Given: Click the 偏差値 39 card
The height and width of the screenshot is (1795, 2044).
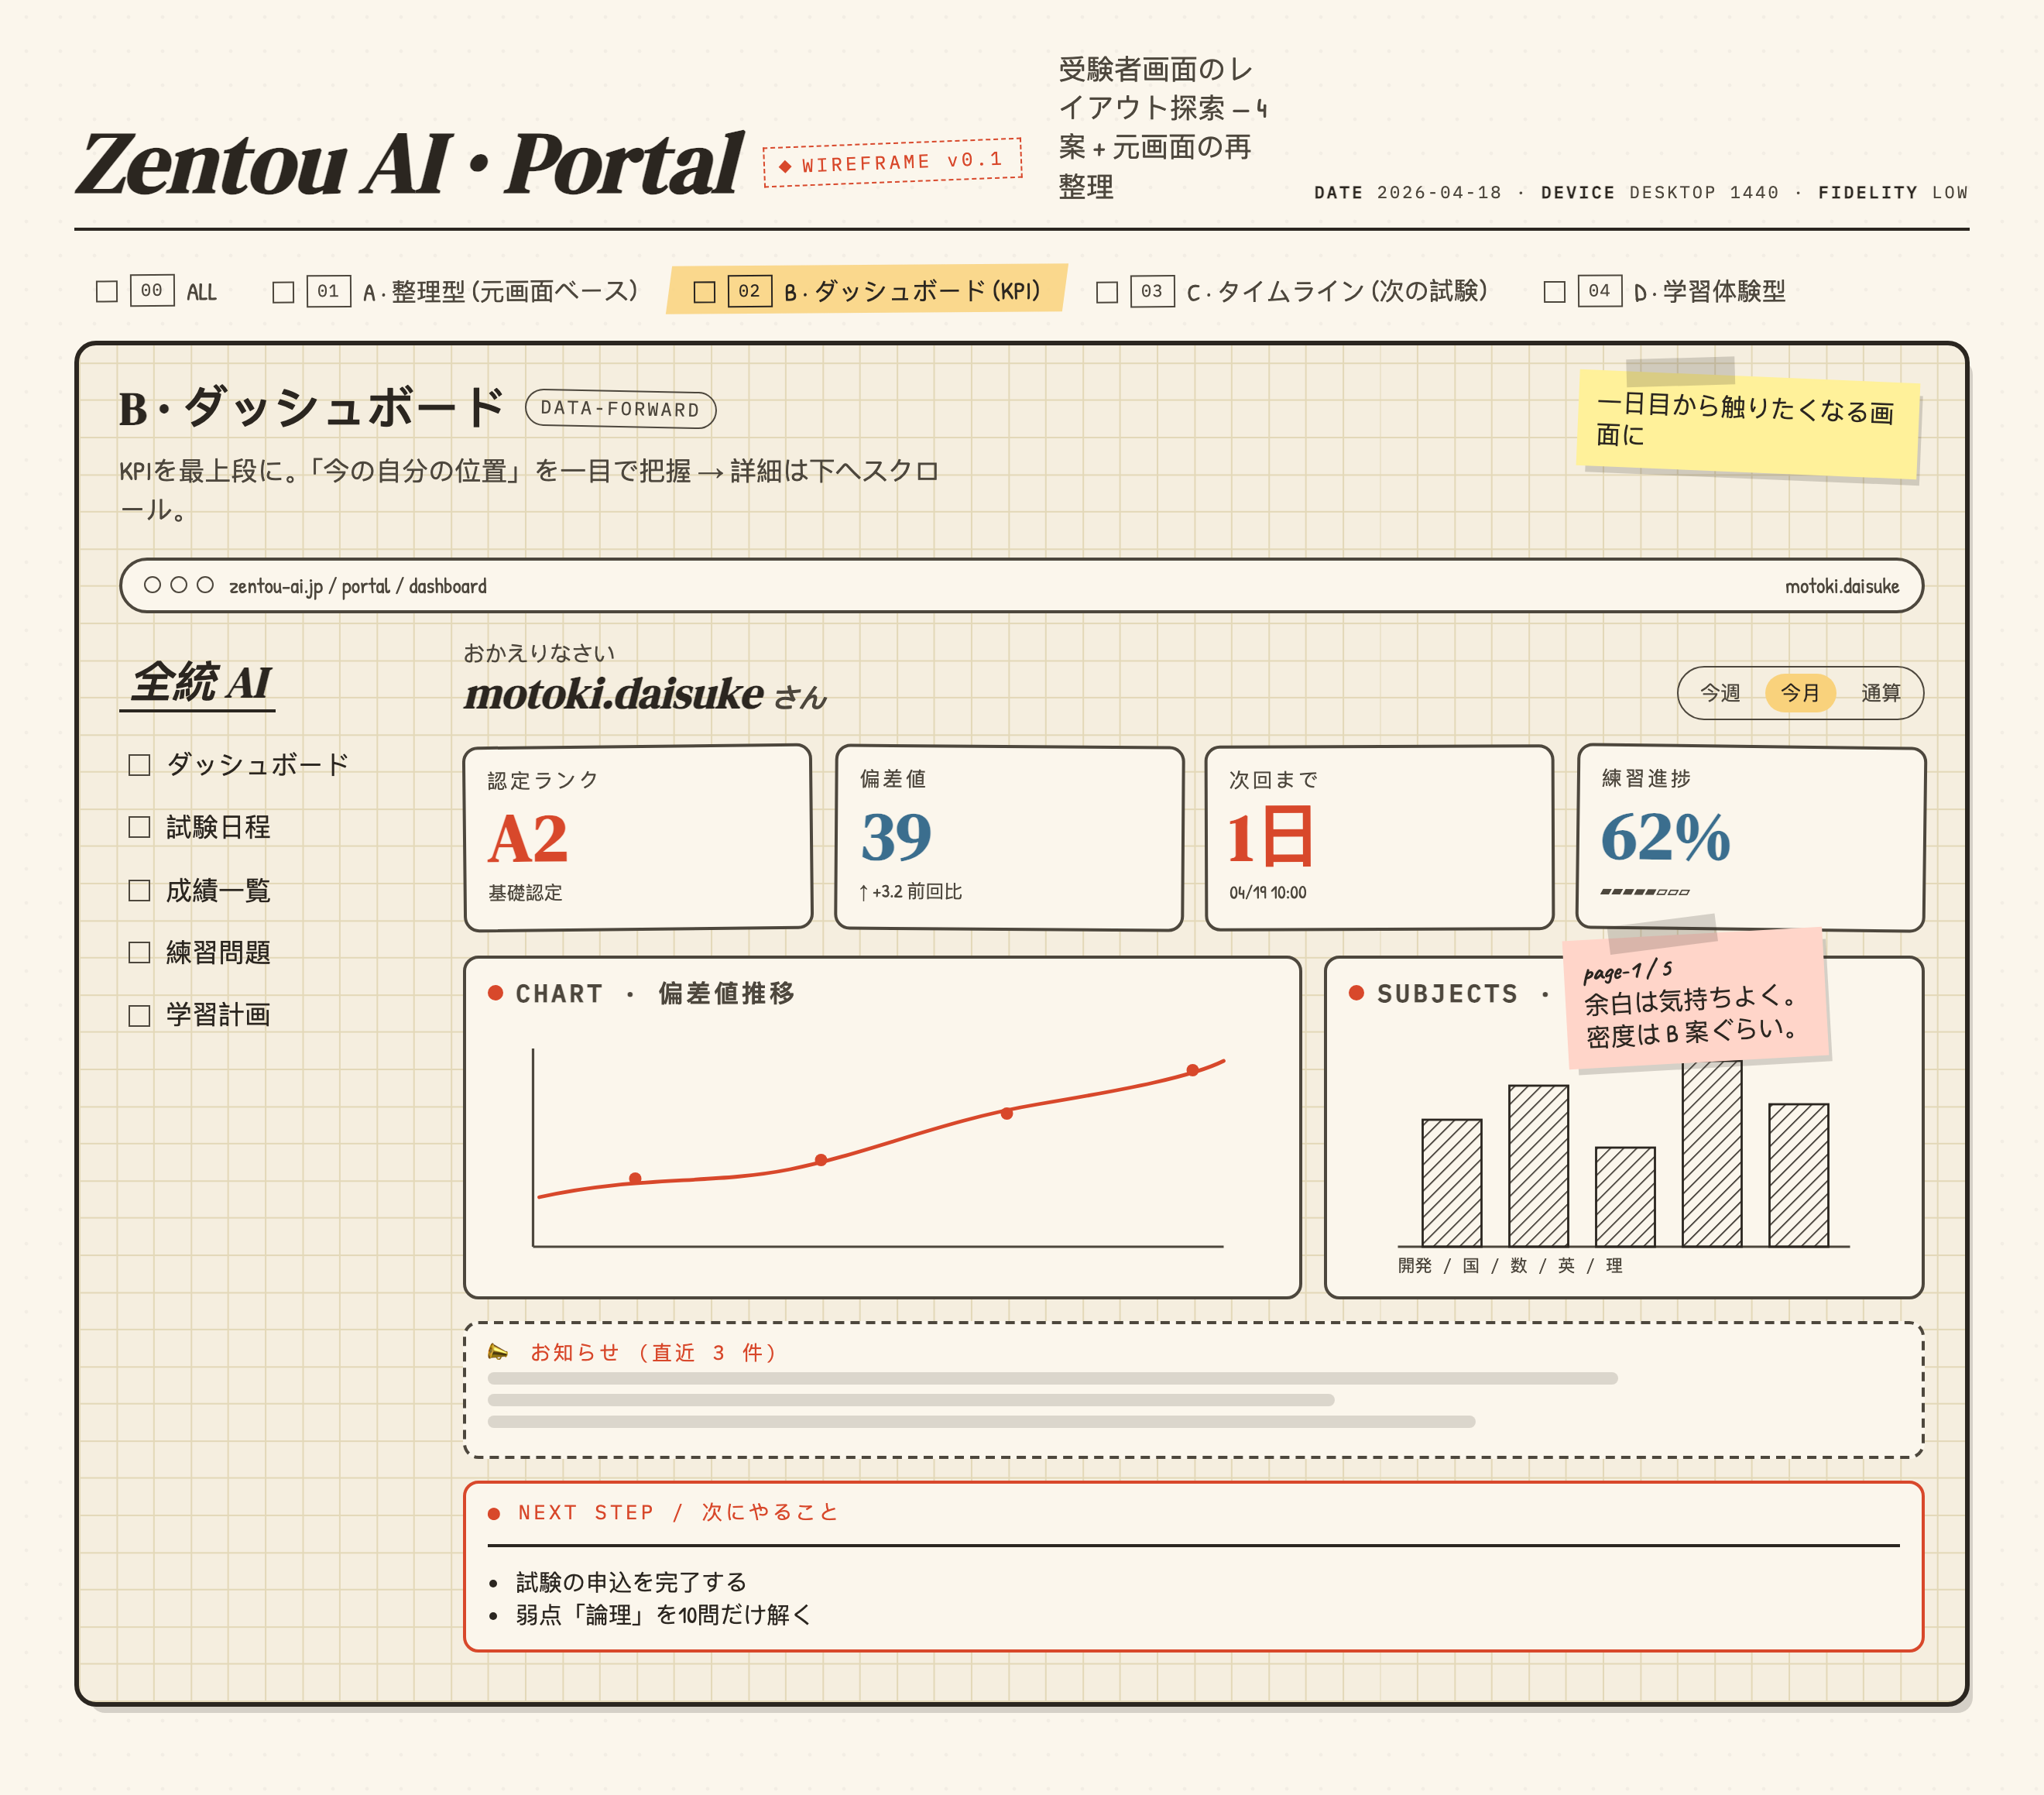Looking at the screenshot, I should 1009,838.
